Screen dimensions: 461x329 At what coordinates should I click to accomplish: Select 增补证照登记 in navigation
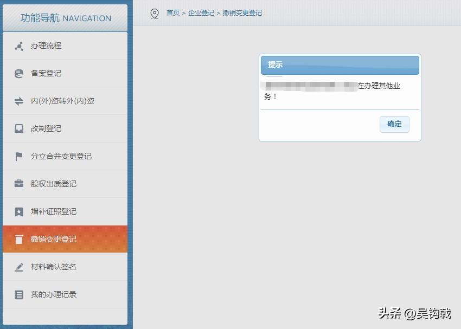[x=65, y=211]
